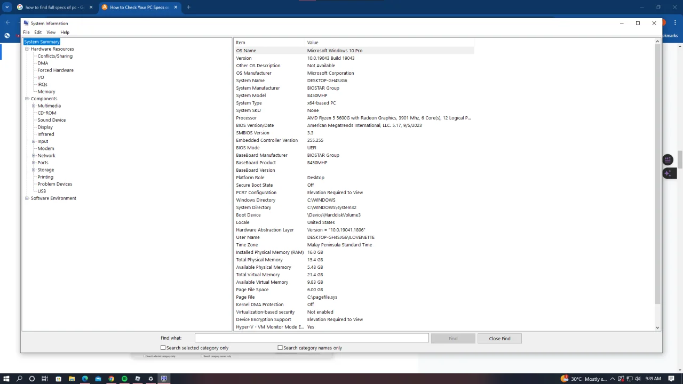Expand the Multimedia tree node
Image resolution: width=683 pixels, height=384 pixels.
34,106
